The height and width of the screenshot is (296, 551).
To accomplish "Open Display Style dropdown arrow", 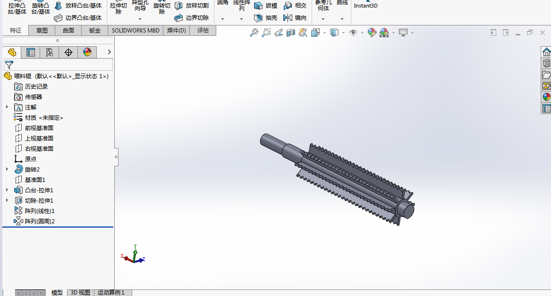I will click(x=343, y=33).
